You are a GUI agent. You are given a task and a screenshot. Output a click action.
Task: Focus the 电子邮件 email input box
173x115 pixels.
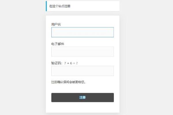(x=82, y=51)
